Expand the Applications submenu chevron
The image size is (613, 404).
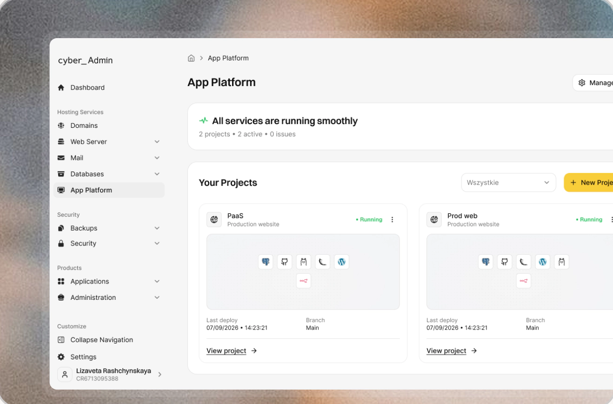(x=157, y=282)
